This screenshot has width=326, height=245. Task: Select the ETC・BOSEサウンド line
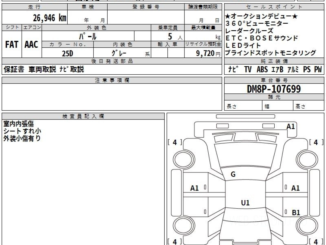[x=262, y=38]
